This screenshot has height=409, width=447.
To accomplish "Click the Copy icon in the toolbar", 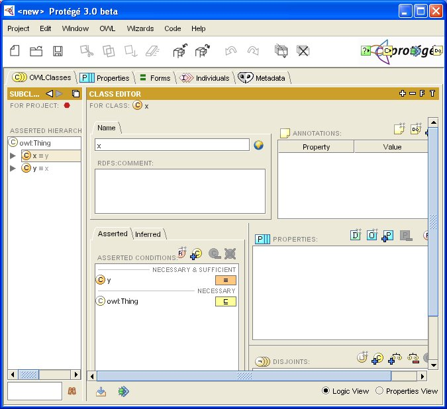I will point(109,51).
